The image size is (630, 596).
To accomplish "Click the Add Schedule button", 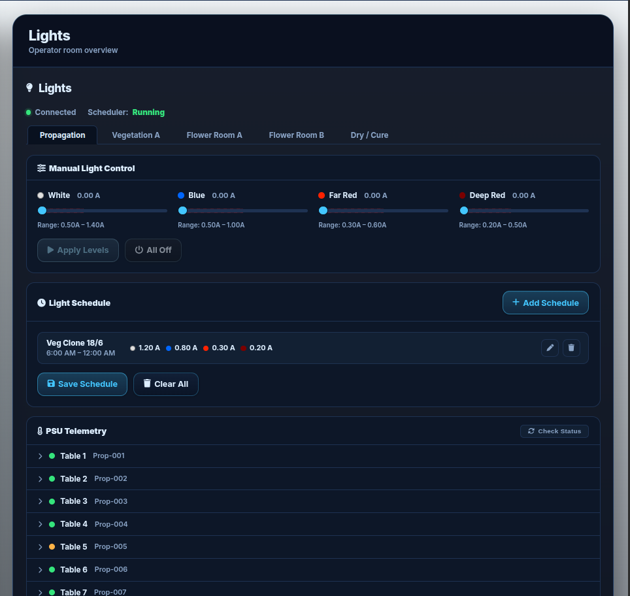I will (x=545, y=303).
